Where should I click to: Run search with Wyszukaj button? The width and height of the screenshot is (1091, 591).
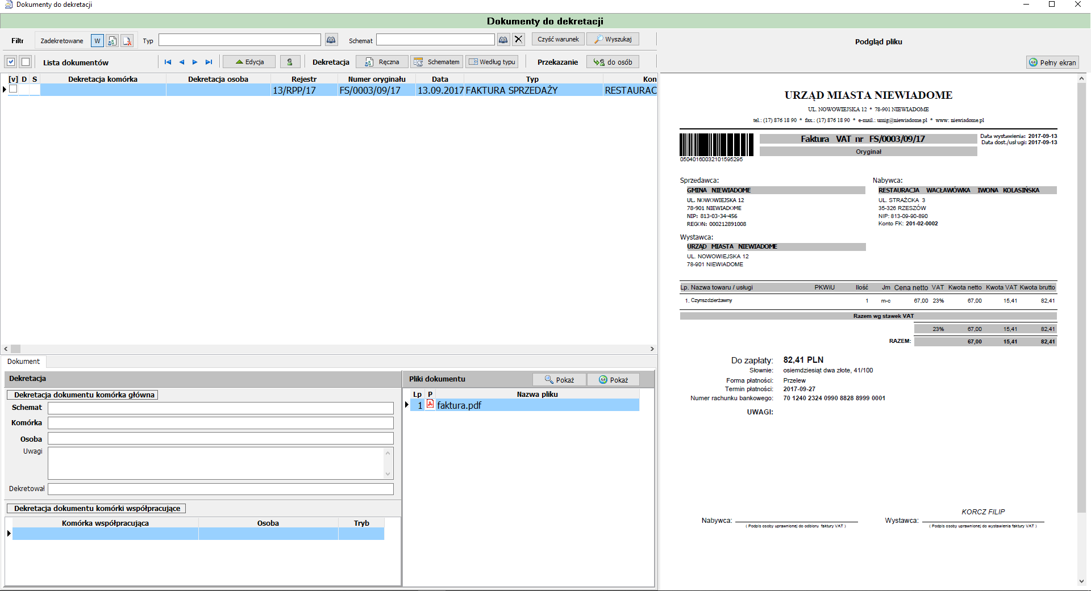coord(613,39)
